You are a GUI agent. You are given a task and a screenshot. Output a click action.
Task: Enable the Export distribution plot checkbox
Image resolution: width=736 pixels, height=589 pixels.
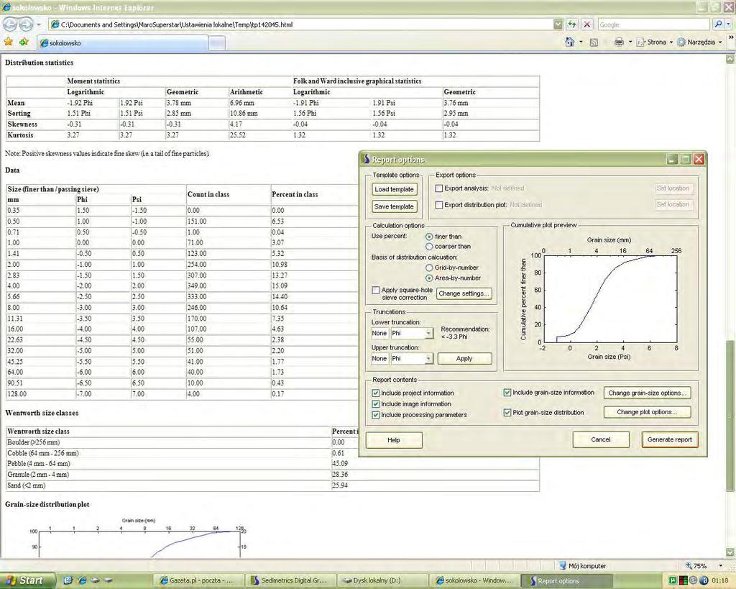439,205
